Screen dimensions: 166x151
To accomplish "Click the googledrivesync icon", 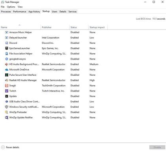I will (x=7, y=59).
